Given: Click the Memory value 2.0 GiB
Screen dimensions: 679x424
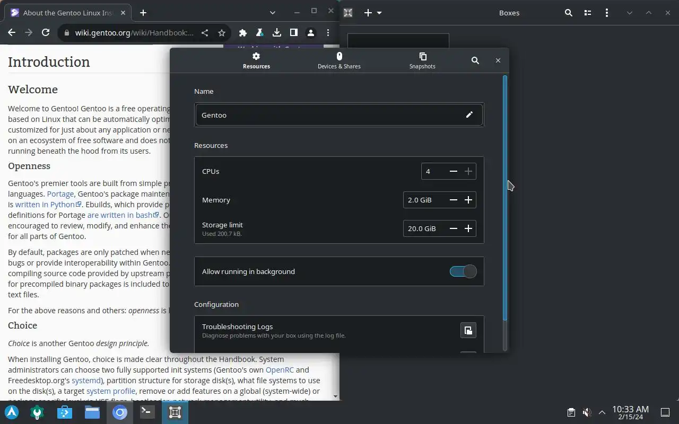Looking at the screenshot, I should 424,200.
